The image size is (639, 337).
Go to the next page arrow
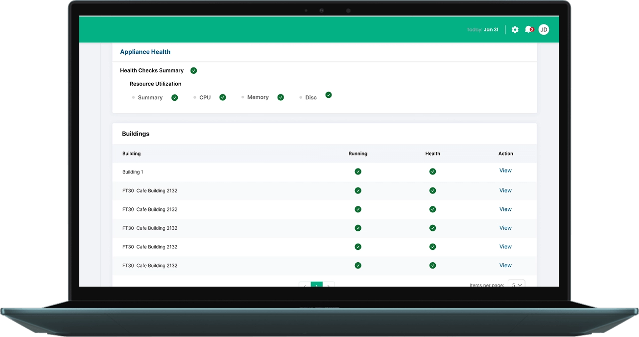click(329, 285)
